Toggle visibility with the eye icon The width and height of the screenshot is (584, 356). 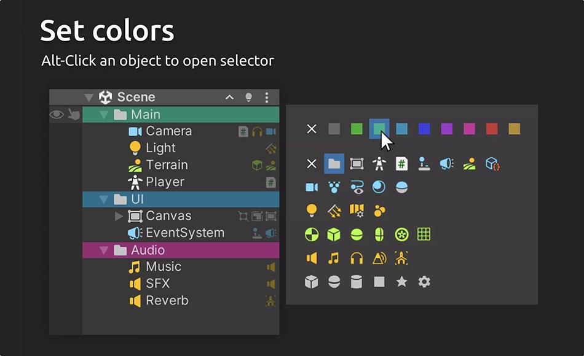(57, 114)
